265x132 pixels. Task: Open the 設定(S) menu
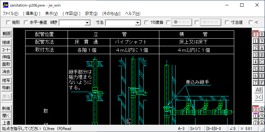(x=91, y=14)
